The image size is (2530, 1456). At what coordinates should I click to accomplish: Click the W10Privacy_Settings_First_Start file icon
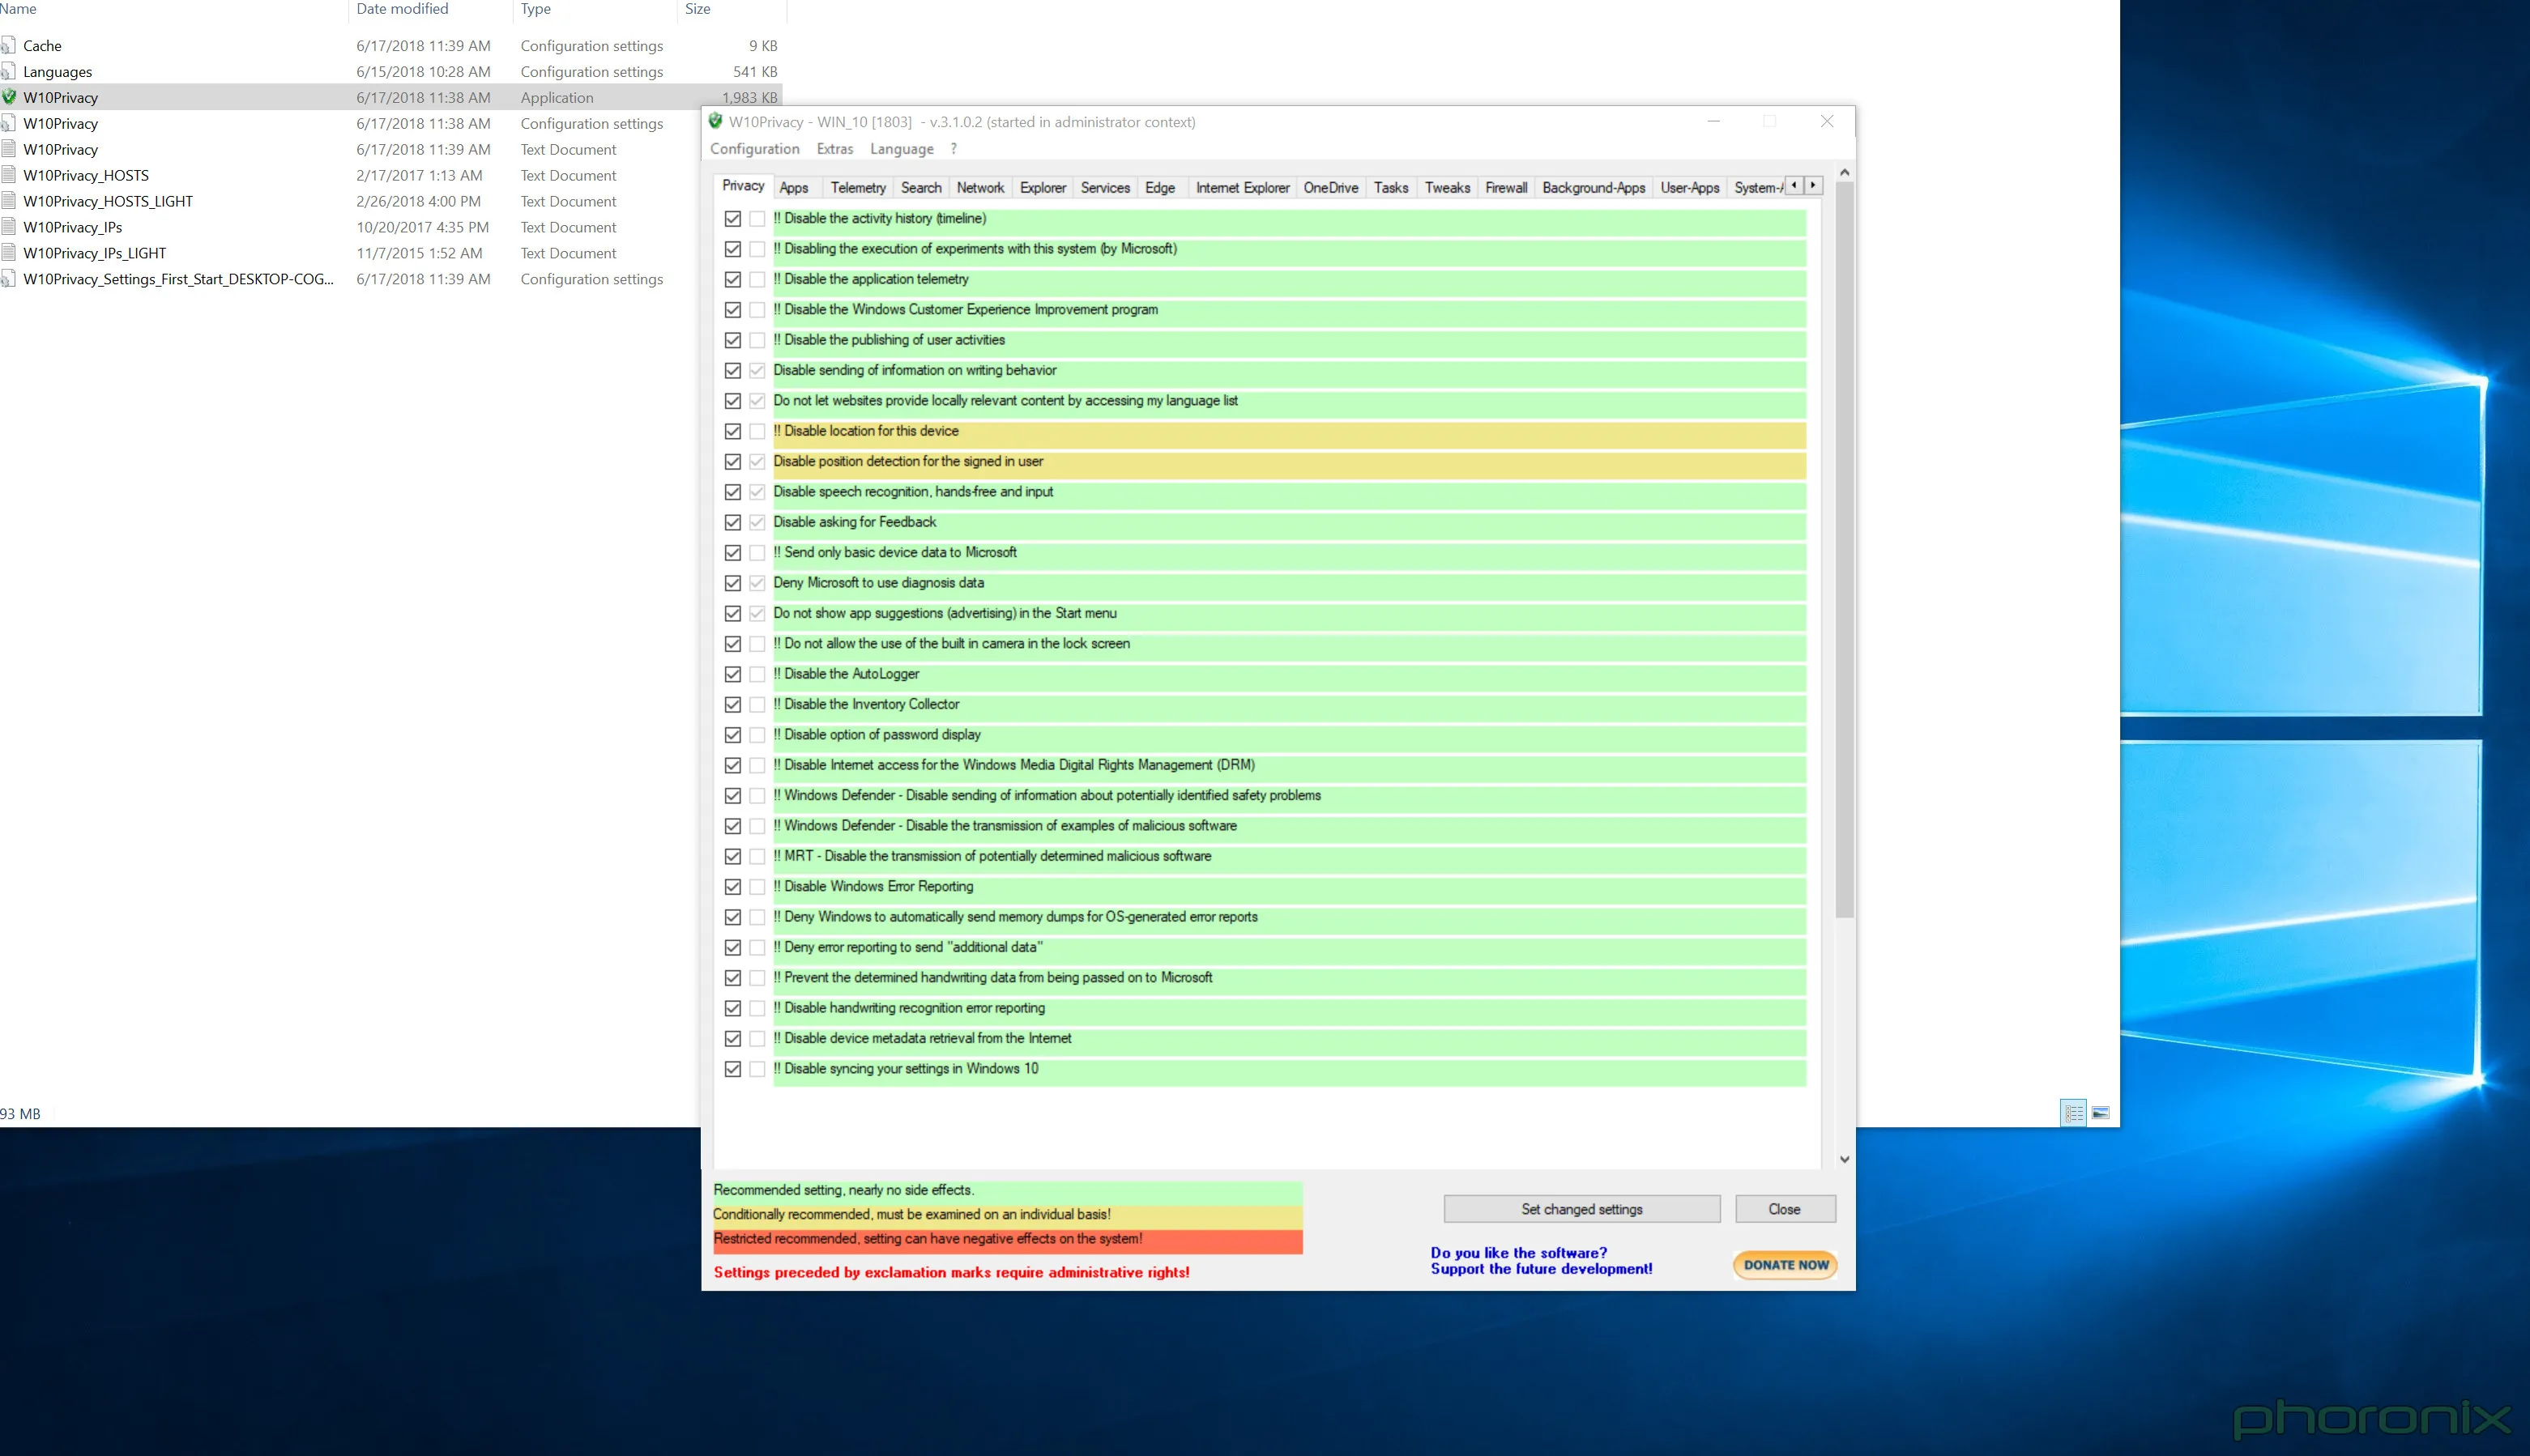click(8, 279)
